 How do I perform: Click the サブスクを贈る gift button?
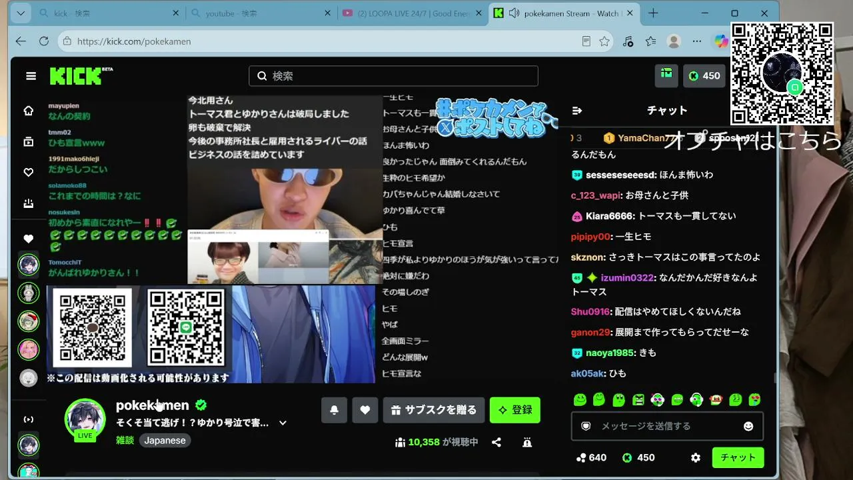[x=434, y=410]
